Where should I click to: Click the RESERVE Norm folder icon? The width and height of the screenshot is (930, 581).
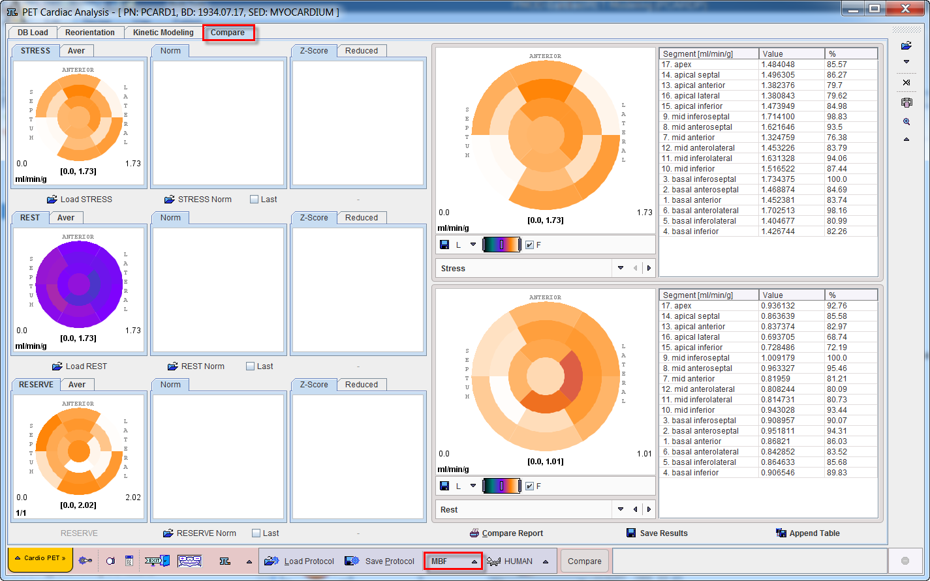click(x=168, y=533)
